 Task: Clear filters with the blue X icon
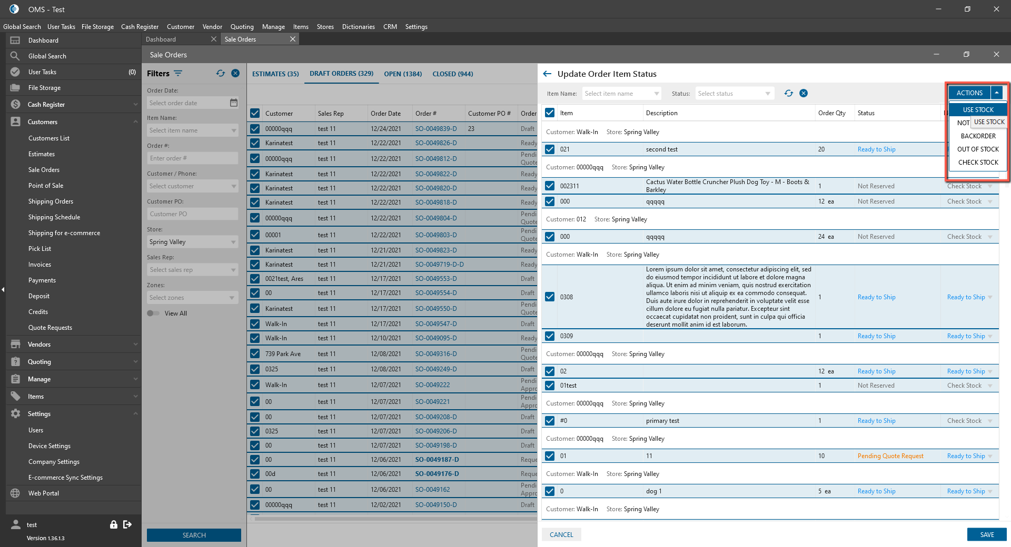(x=235, y=74)
